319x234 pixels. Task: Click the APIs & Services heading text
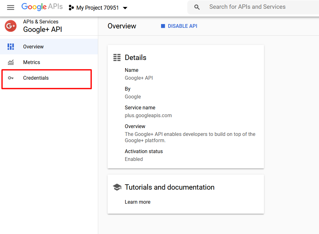point(41,22)
